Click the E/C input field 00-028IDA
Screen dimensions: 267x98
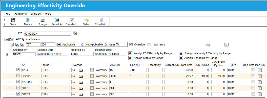[47, 34]
